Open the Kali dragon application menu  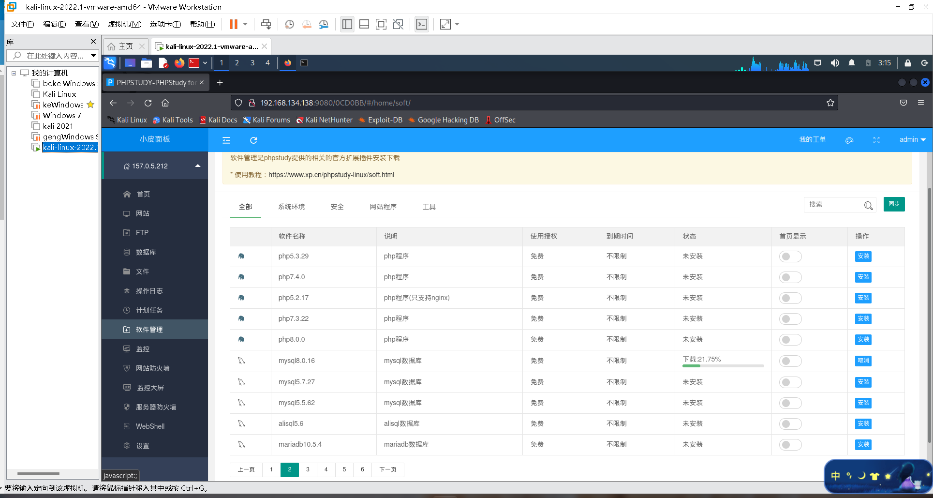[x=110, y=63]
